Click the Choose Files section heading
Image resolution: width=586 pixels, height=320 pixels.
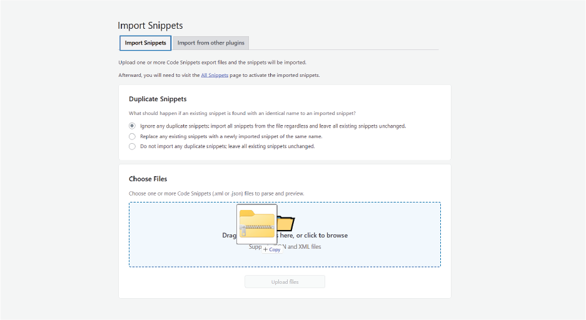coord(148,179)
